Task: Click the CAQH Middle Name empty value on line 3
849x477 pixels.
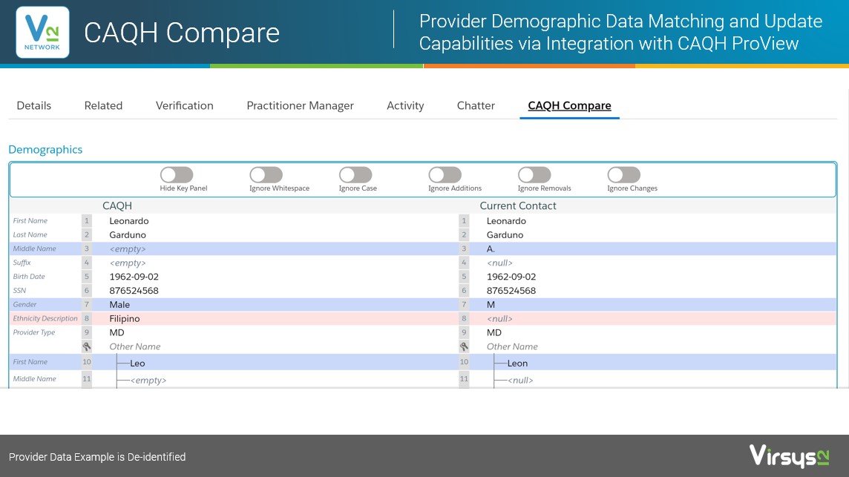Action: 128,249
